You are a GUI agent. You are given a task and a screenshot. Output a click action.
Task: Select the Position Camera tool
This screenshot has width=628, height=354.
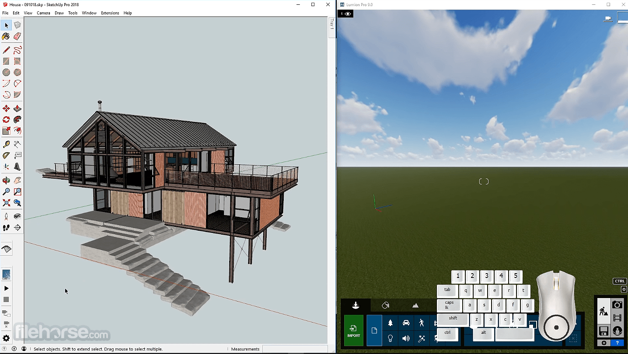(x=6, y=216)
